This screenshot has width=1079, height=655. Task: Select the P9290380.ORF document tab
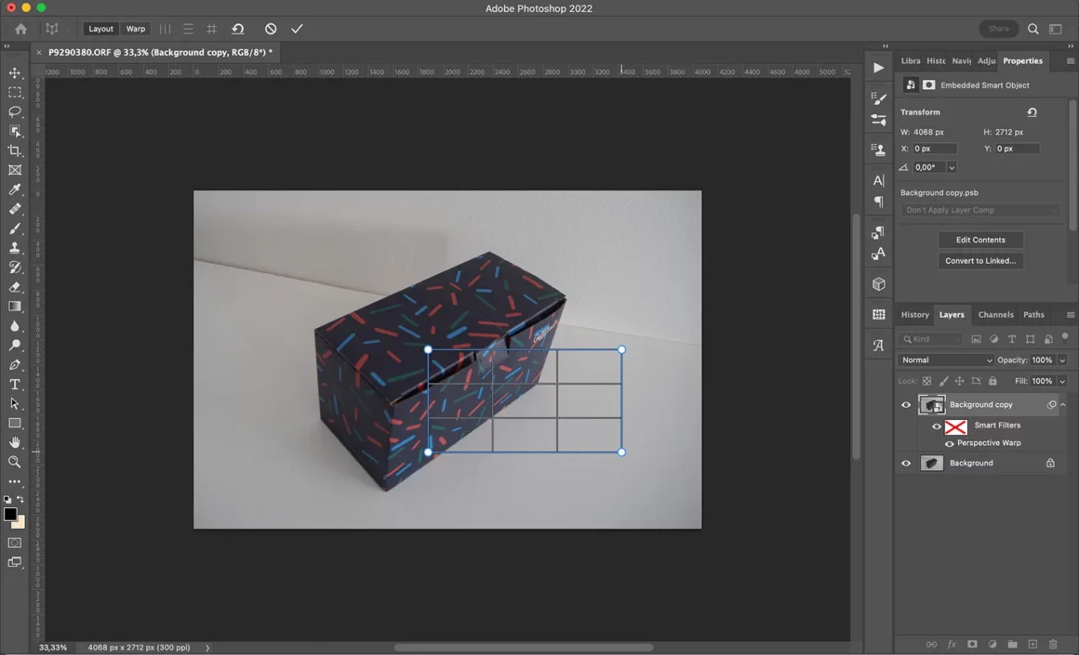pos(160,52)
